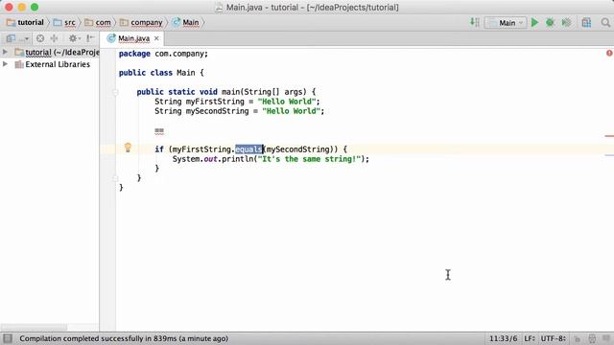Collapse the main method fold marker
614x345 pixels.
[x=115, y=92]
